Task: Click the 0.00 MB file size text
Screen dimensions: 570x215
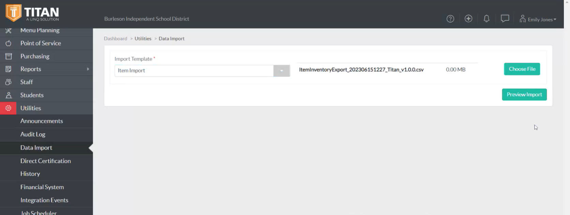Action: (x=456, y=70)
